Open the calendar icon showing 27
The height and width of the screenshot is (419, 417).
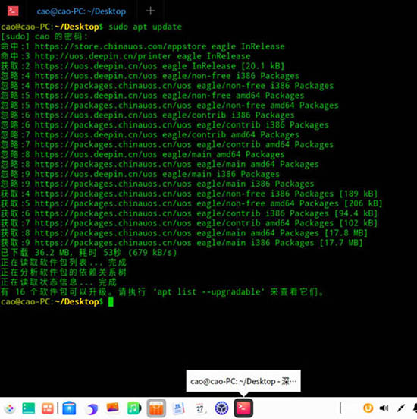[199, 408]
